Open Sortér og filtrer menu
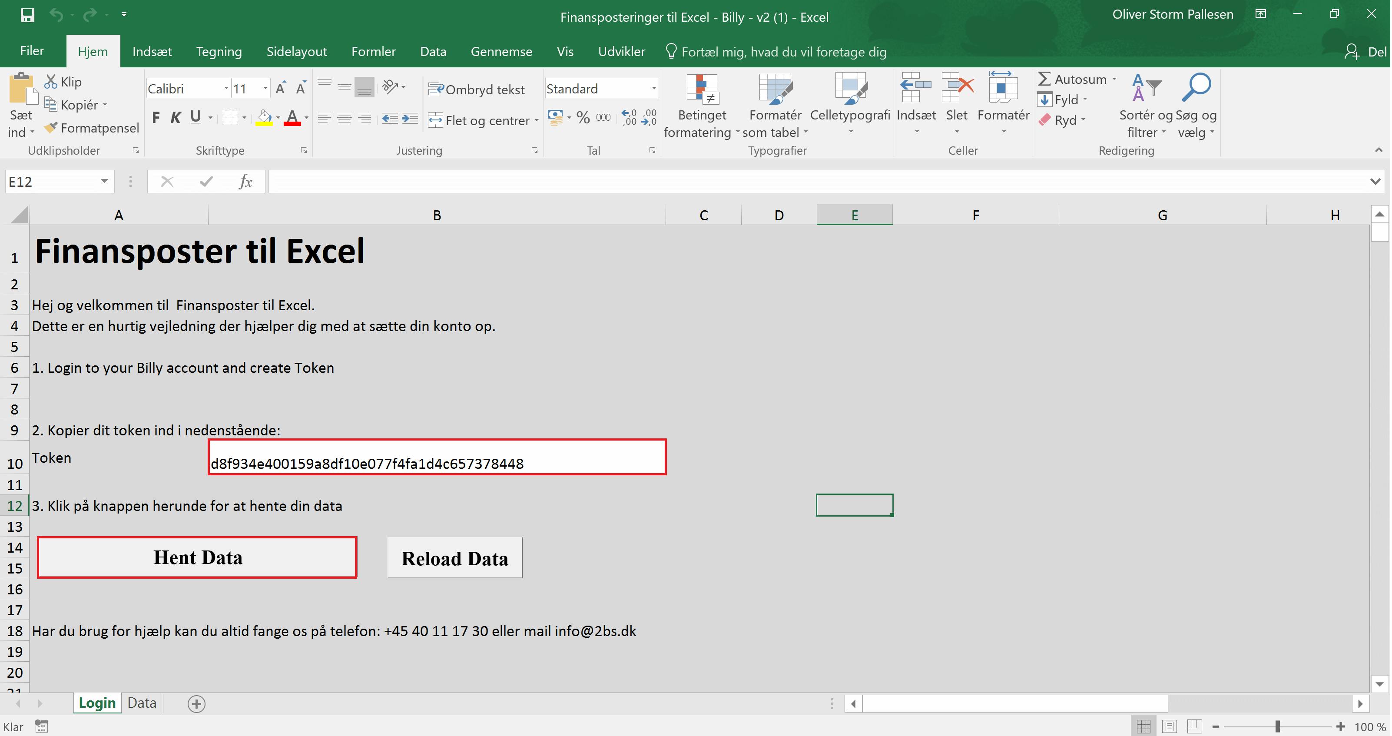Viewport: 1392px width, 736px height. [x=1146, y=106]
